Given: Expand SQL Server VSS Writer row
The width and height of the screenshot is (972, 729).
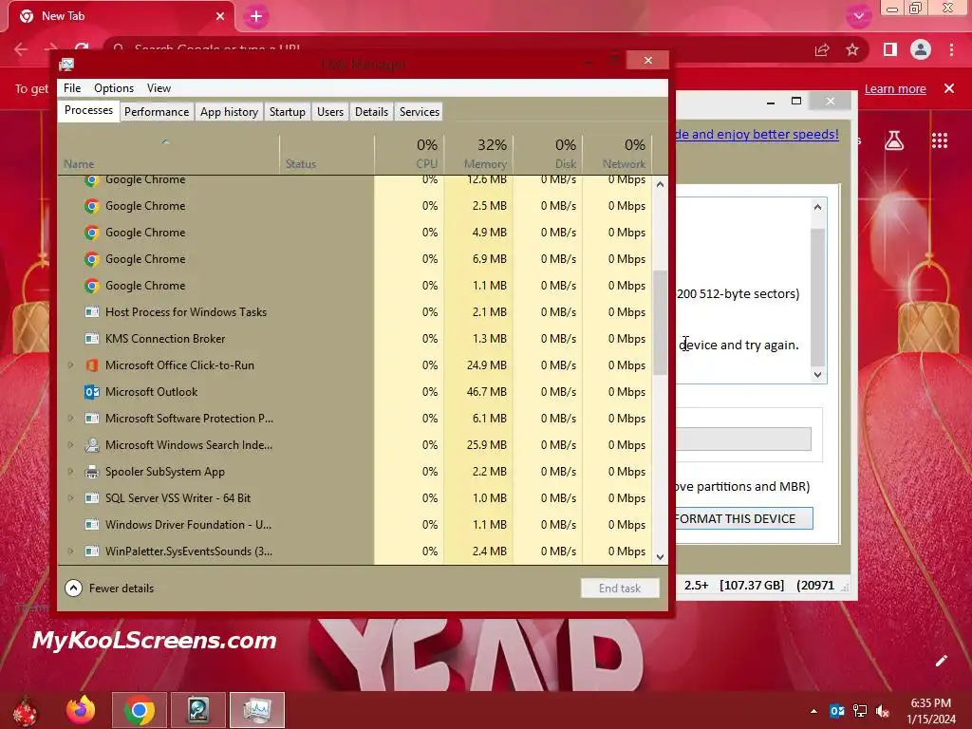Looking at the screenshot, I should (x=70, y=497).
